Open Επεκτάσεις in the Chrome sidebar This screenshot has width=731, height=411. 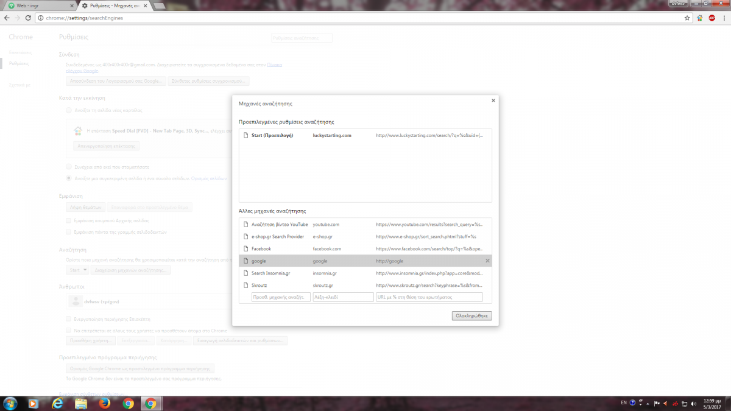[x=20, y=52]
